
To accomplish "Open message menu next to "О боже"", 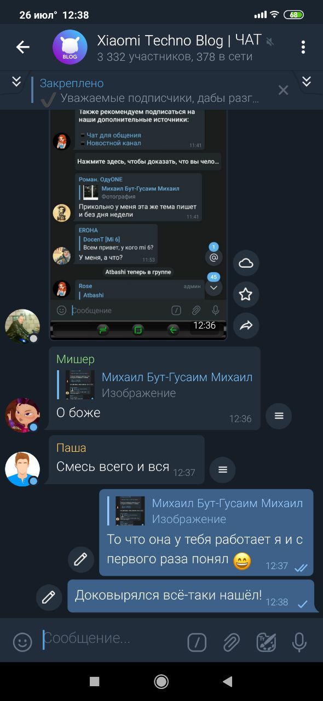I will coord(279,416).
